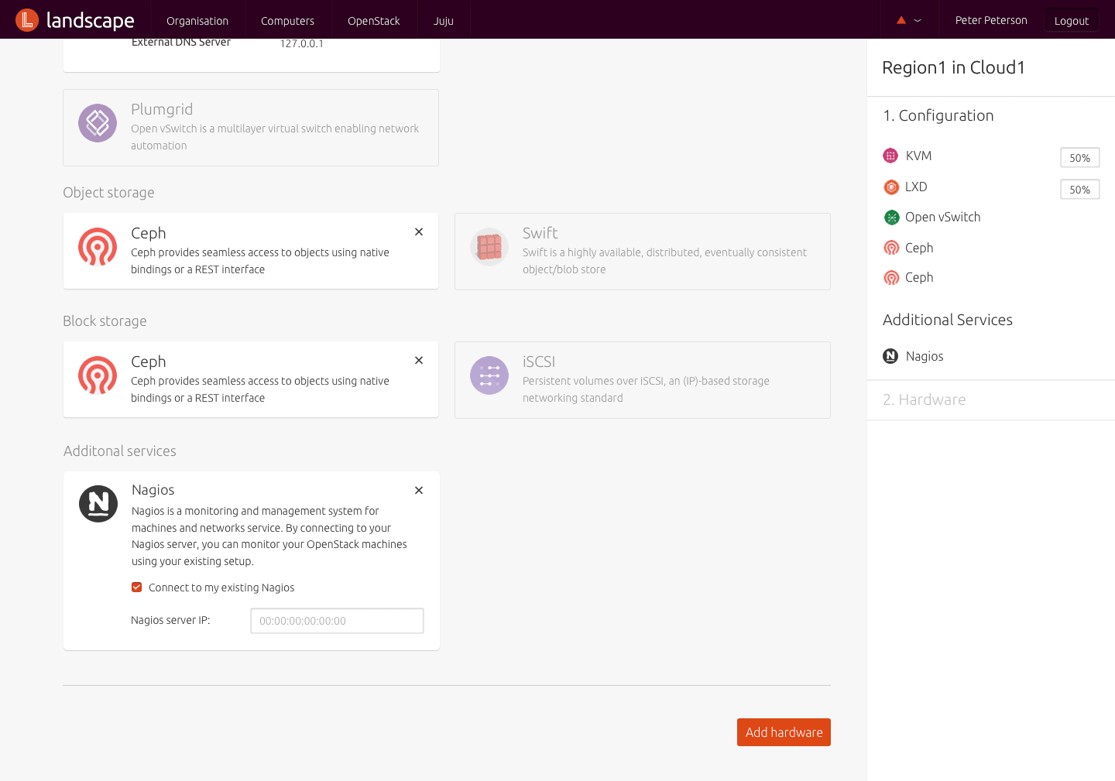The height and width of the screenshot is (781, 1115).
Task: Click the Add hardware button
Action: point(784,732)
